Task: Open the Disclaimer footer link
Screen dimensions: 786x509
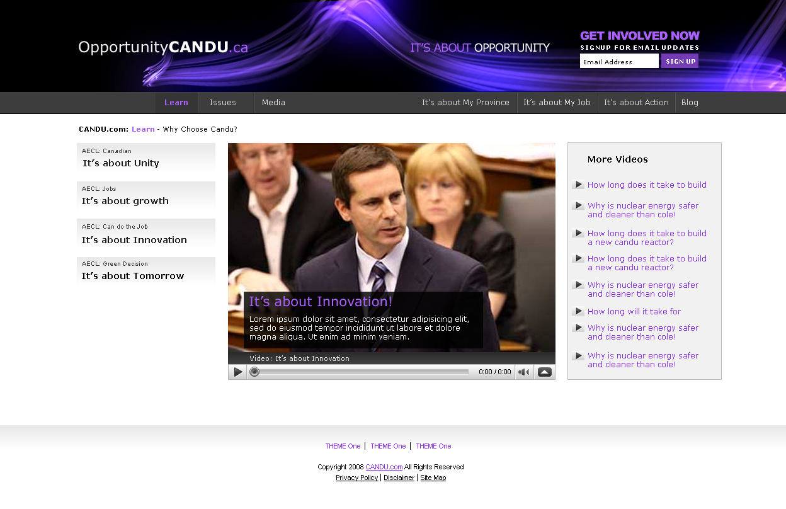Action: [399, 478]
